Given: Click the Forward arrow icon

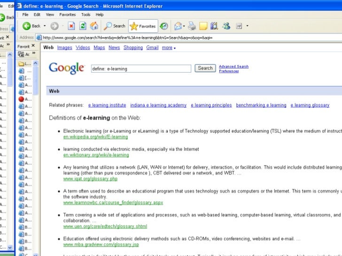Looking at the screenshot, I should [x=54, y=26].
